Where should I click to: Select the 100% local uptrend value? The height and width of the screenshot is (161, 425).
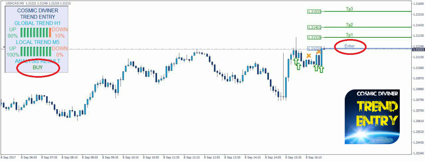pyautogui.click(x=13, y=55)
